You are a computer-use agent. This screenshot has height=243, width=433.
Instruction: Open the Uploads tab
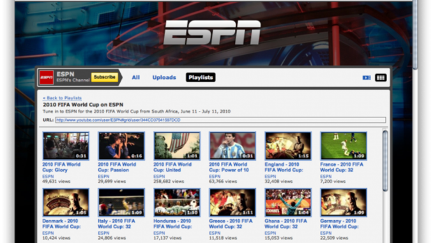click(164, 78)
